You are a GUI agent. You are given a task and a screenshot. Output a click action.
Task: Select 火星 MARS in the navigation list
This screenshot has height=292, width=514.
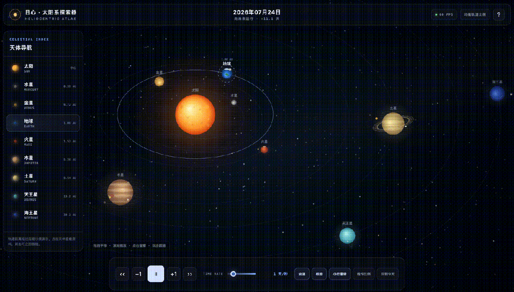(43, 141)
